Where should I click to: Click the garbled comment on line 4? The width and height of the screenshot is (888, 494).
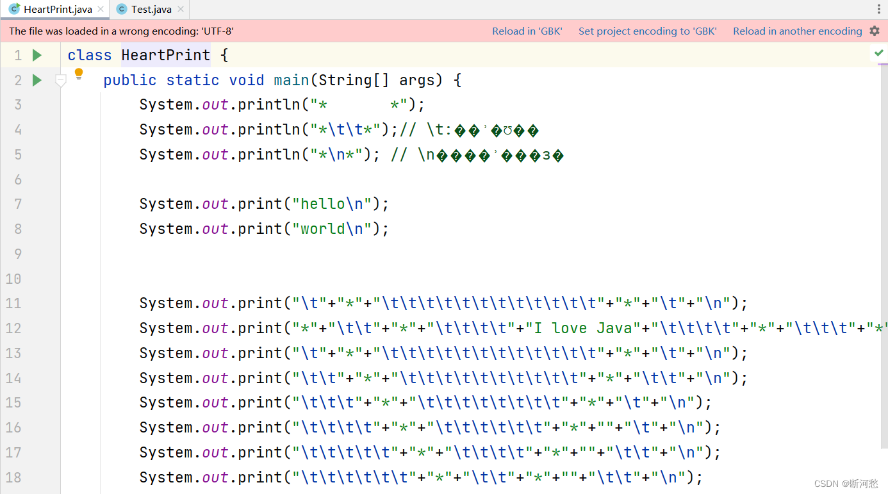point(469,130)
